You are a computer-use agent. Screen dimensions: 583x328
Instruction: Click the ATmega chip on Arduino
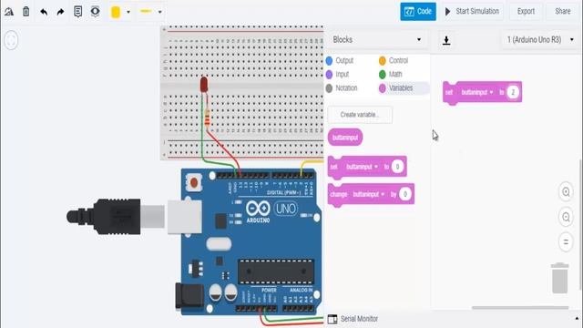[276, 272]
